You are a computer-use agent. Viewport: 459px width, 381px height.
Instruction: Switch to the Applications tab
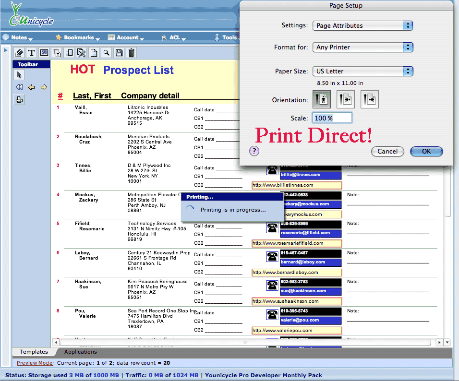click(x=81, y=352)
